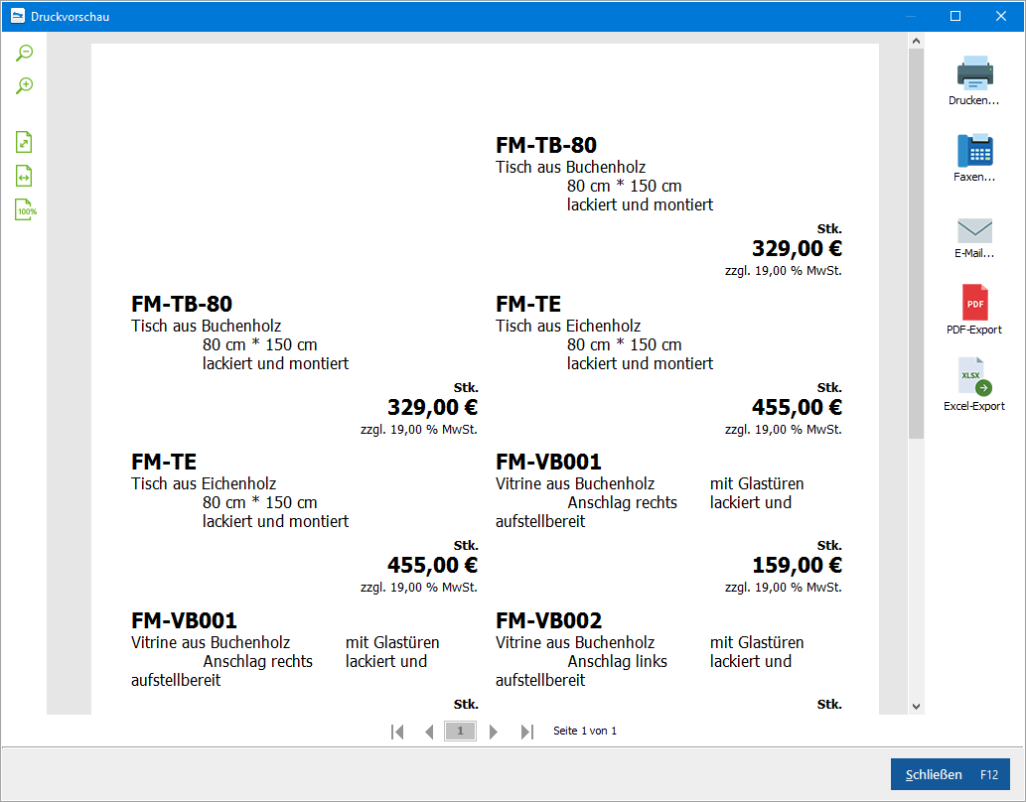1026x802 pixels.
Task: Click the 'FM-VB002' label heading
Action: click(548, 620)
